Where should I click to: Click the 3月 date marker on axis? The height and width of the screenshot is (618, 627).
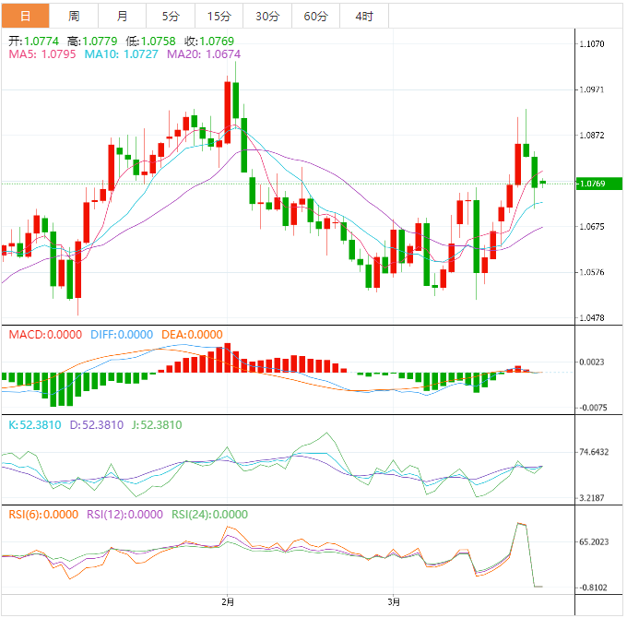[393, 602]
